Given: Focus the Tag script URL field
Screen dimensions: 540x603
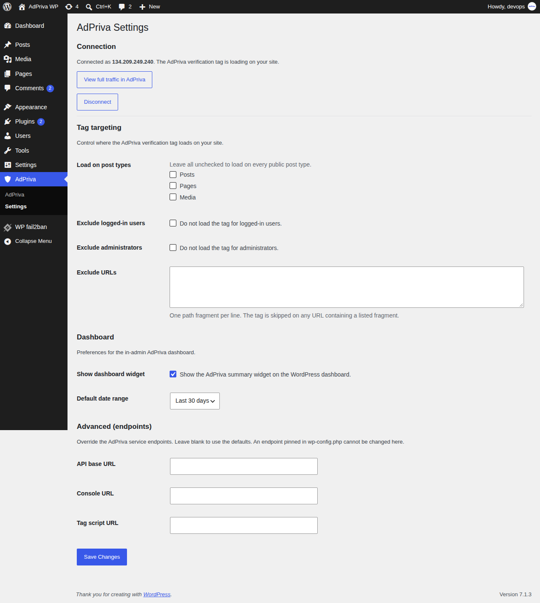Looking at the screenshot, I should click(244, 525).
